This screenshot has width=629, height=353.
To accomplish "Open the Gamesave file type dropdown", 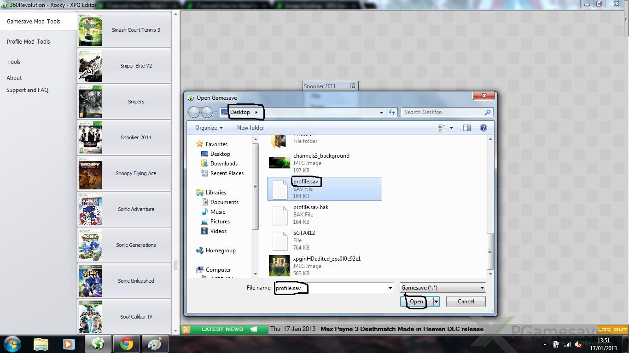I will pyautogui.click(x=443, y=288).
